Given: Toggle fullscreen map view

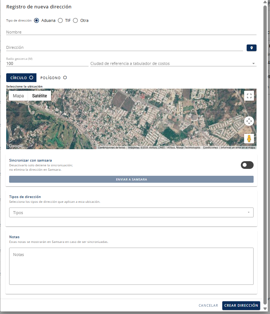Looking at the screenshot, I should click(x=249, y=96).
